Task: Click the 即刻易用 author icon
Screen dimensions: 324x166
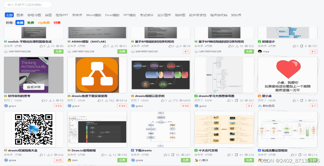Action: (x=260, y=106)
